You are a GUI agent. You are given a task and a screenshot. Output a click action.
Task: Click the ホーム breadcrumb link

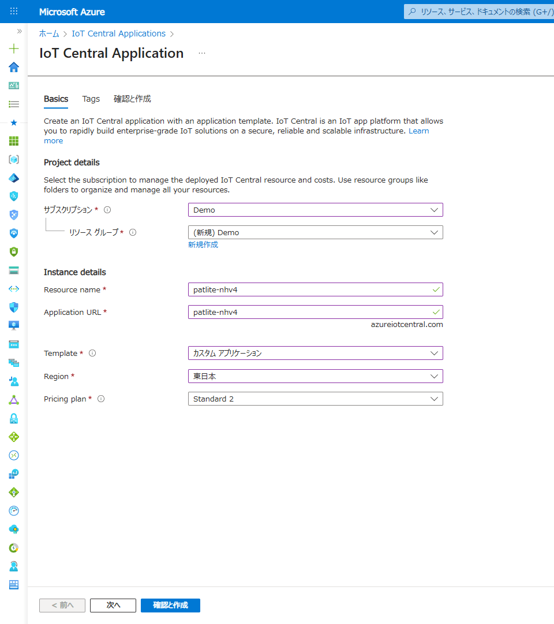pos(49,34)
